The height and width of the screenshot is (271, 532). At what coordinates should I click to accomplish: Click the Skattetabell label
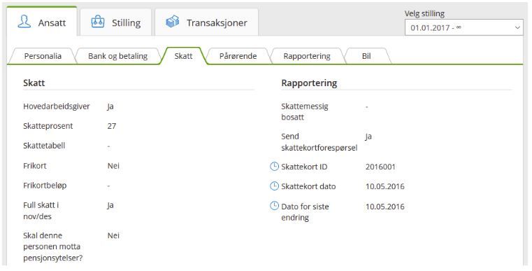pyautogui.click(x=44, y=146)
